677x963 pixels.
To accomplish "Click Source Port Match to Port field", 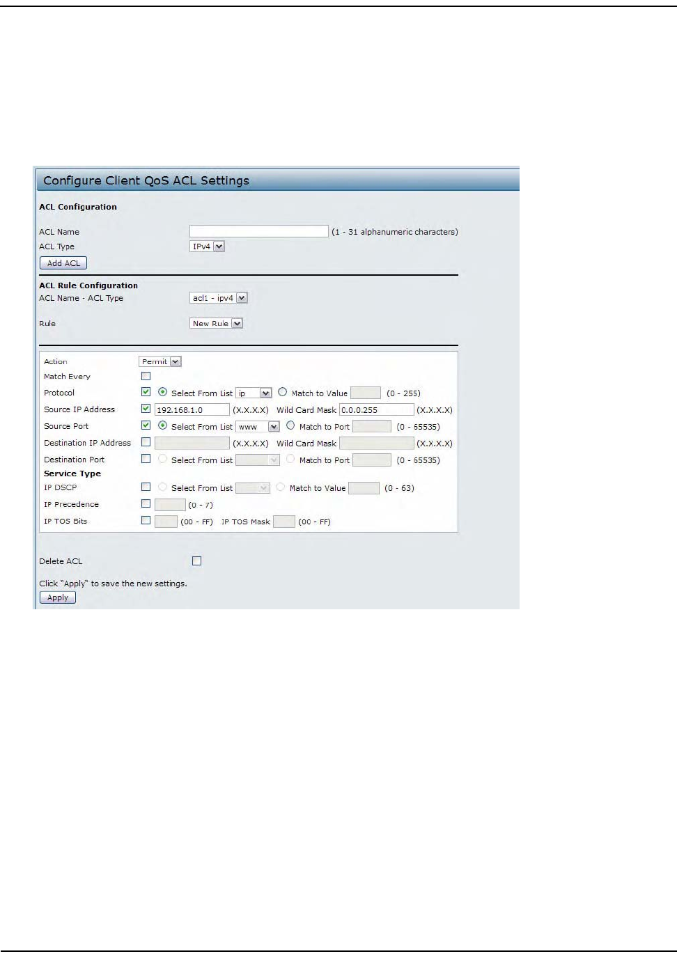I will [x=372, y=426].
